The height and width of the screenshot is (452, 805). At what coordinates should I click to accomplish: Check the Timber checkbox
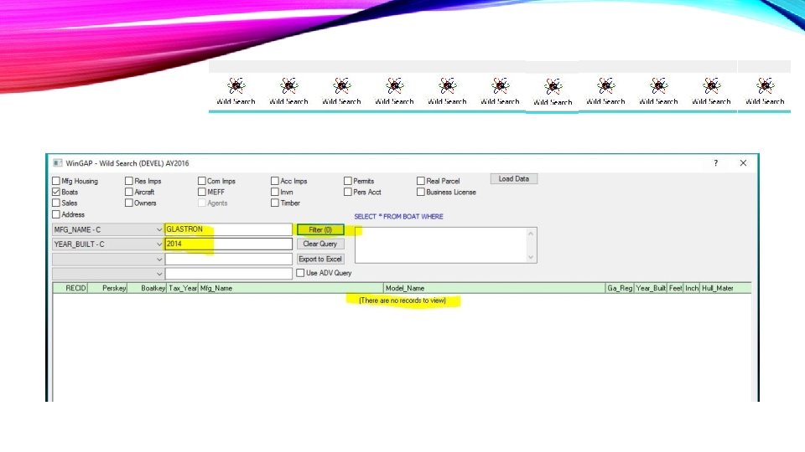point(275,203)
